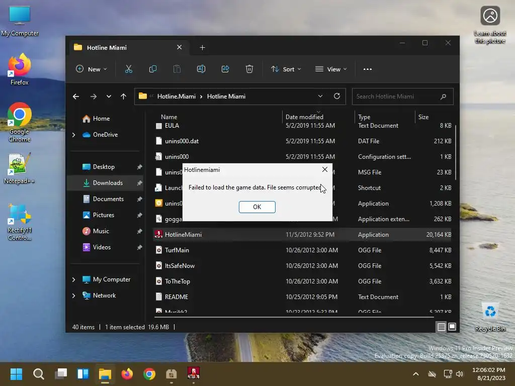Click the Rename icon in toolbar
The image size is (515, 386).
point(201,69)
